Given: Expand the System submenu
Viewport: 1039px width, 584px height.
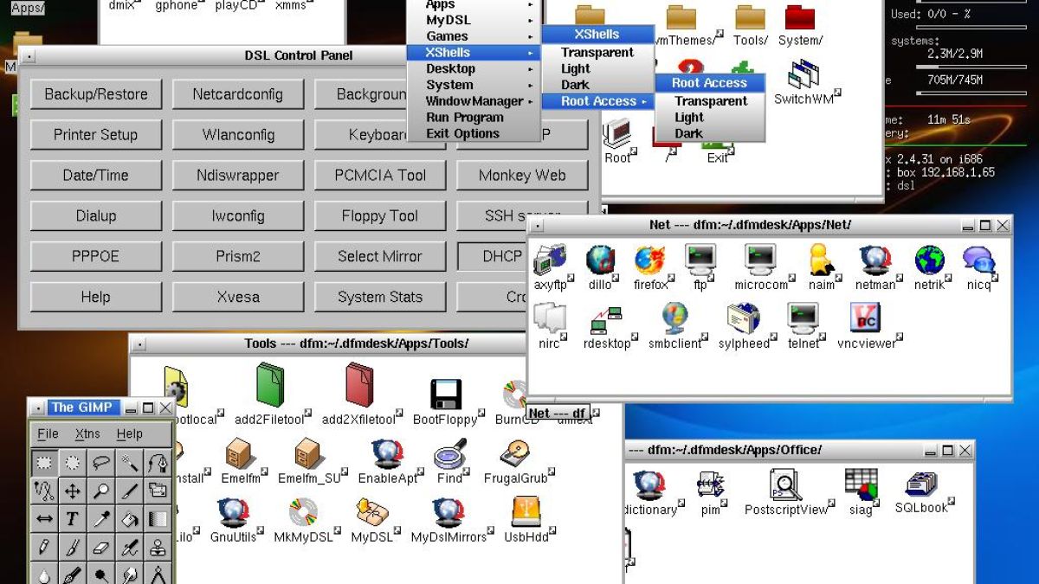Looking at the screenshot, I should coord(474,85).
